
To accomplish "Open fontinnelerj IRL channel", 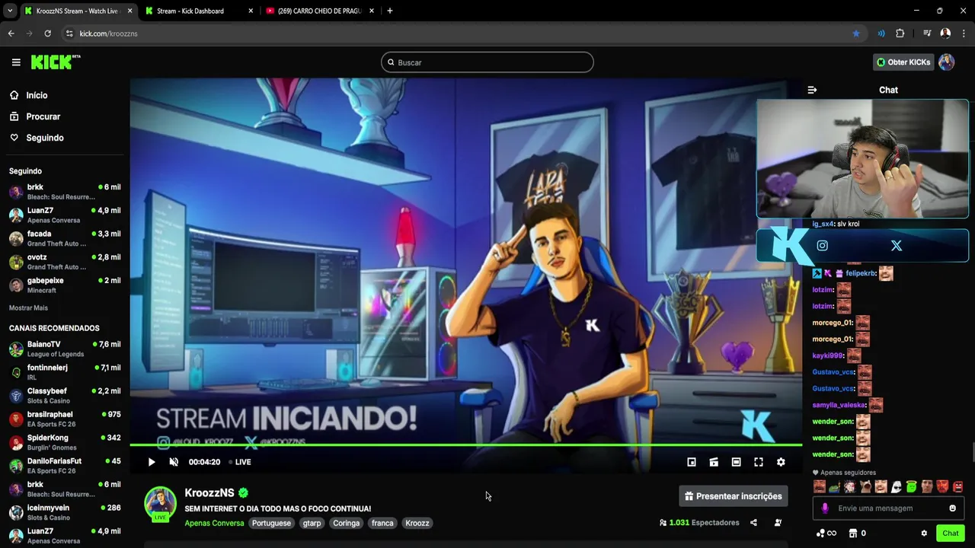I will (65, 372).
